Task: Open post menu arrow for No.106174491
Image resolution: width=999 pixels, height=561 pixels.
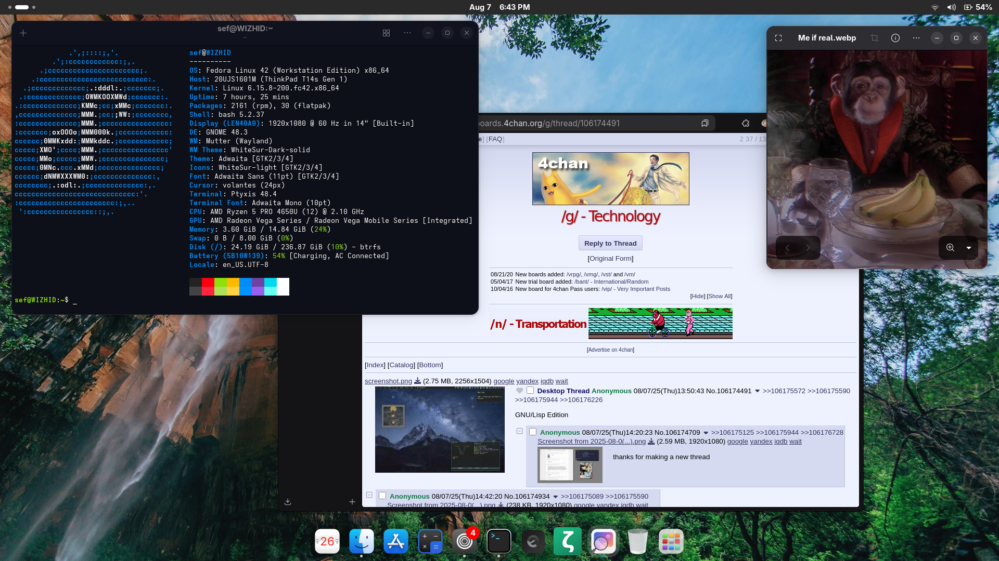Action: coord(757,391)
